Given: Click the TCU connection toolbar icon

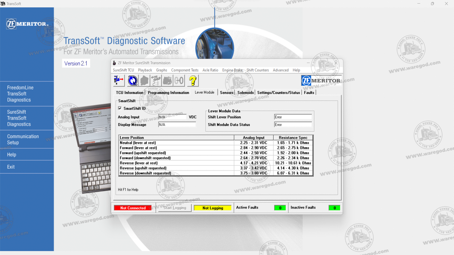Looking at the screenshot, I should click(118, 80).
